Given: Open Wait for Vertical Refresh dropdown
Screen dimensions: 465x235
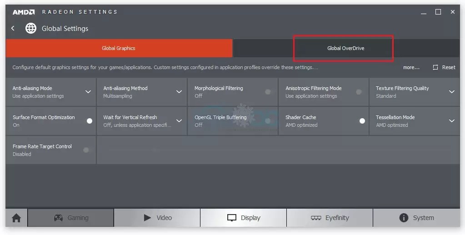Looking at the screenshot, I should coord(179,121).
